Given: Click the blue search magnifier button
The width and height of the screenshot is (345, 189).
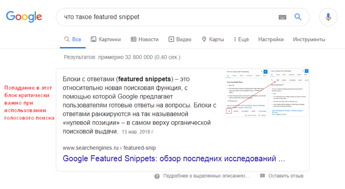Looking at the screenshot, I should (x=298, y=17).
